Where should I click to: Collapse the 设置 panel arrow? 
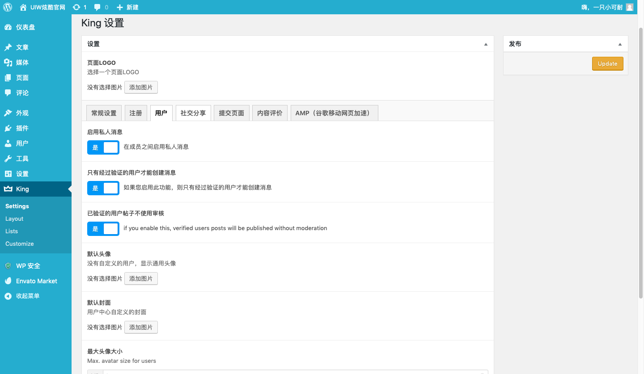(486, 44)
